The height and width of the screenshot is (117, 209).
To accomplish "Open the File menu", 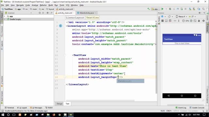I will pyautogui.click(x=2, y=5).
